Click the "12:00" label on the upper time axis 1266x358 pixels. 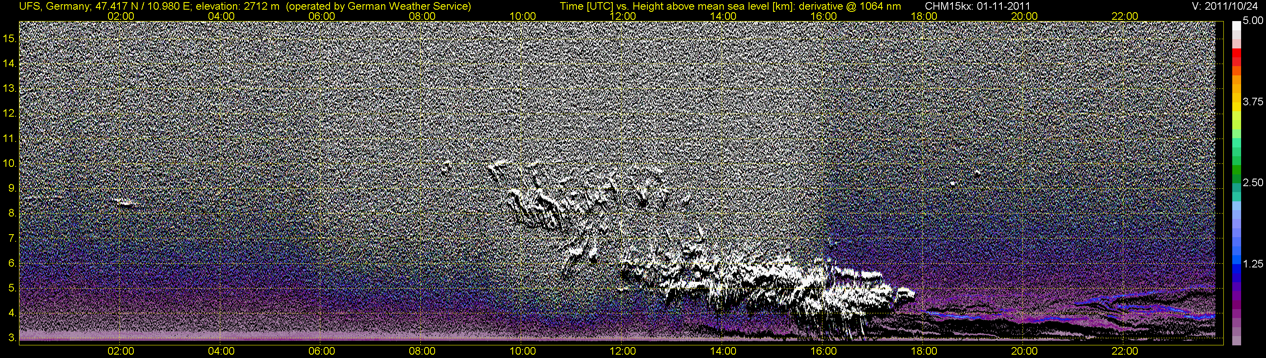point(623,16)
